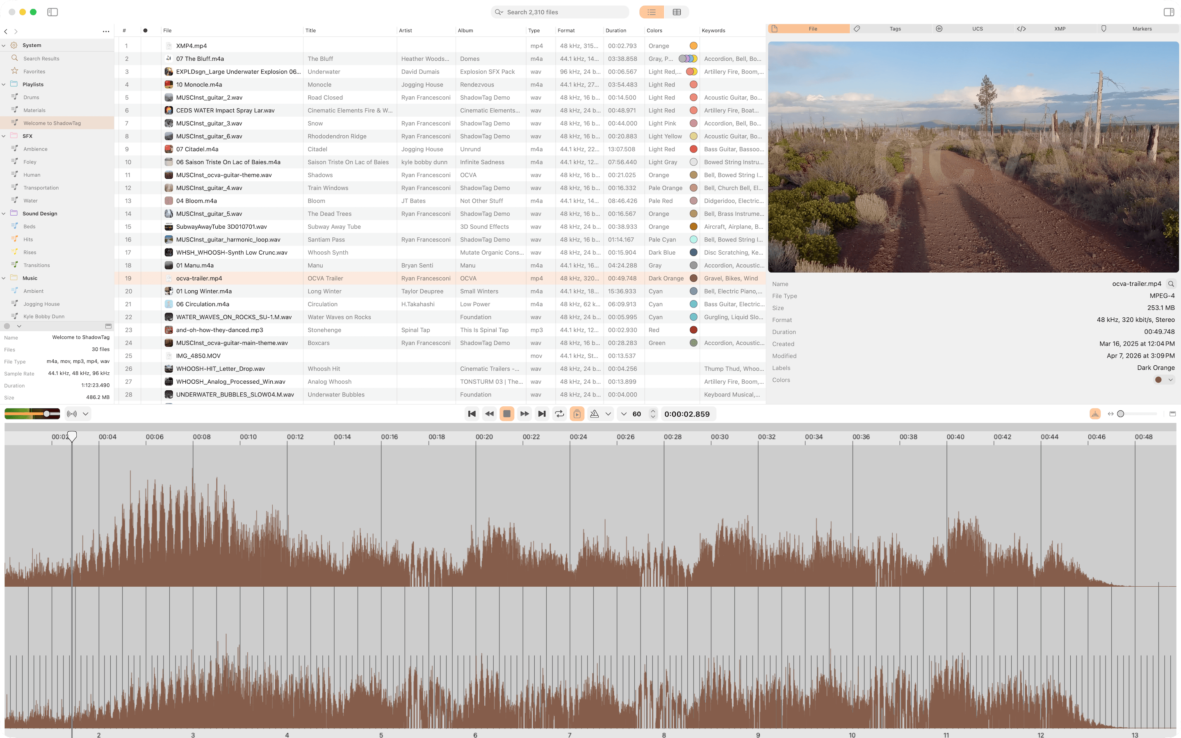Collapse the Music section in the sidebar

[4, 278]
